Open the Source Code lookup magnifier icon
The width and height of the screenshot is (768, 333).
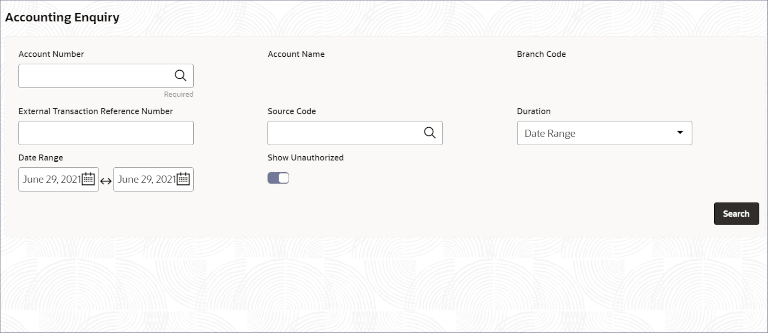430,133
